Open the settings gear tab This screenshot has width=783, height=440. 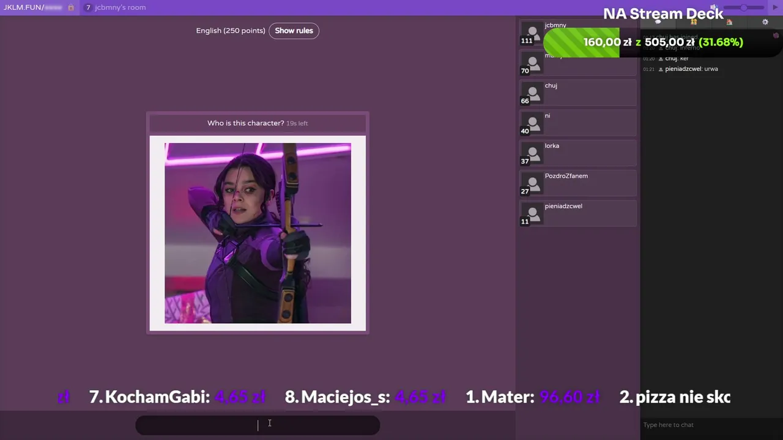(x=765, y=22)
